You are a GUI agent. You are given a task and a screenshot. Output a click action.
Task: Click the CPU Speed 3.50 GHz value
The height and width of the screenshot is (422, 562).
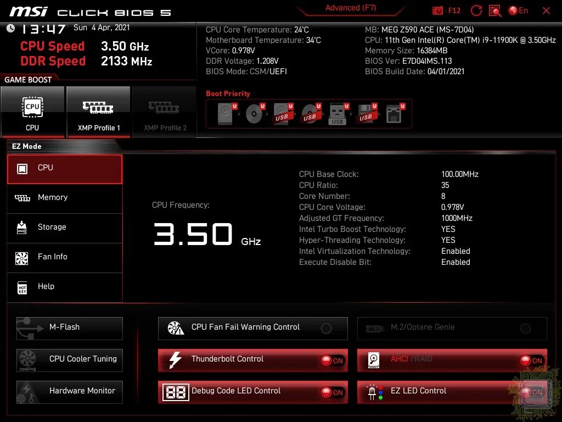click(x=125, y=46)
